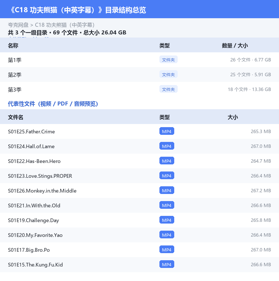Open the 第3季 folder row
This screenshot has width=279, height=281.
pyautogui.click(x=139, y=89)
